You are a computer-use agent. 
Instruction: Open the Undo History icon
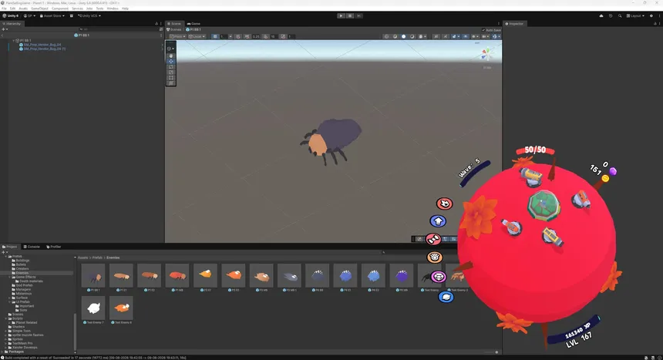point(611,15)
